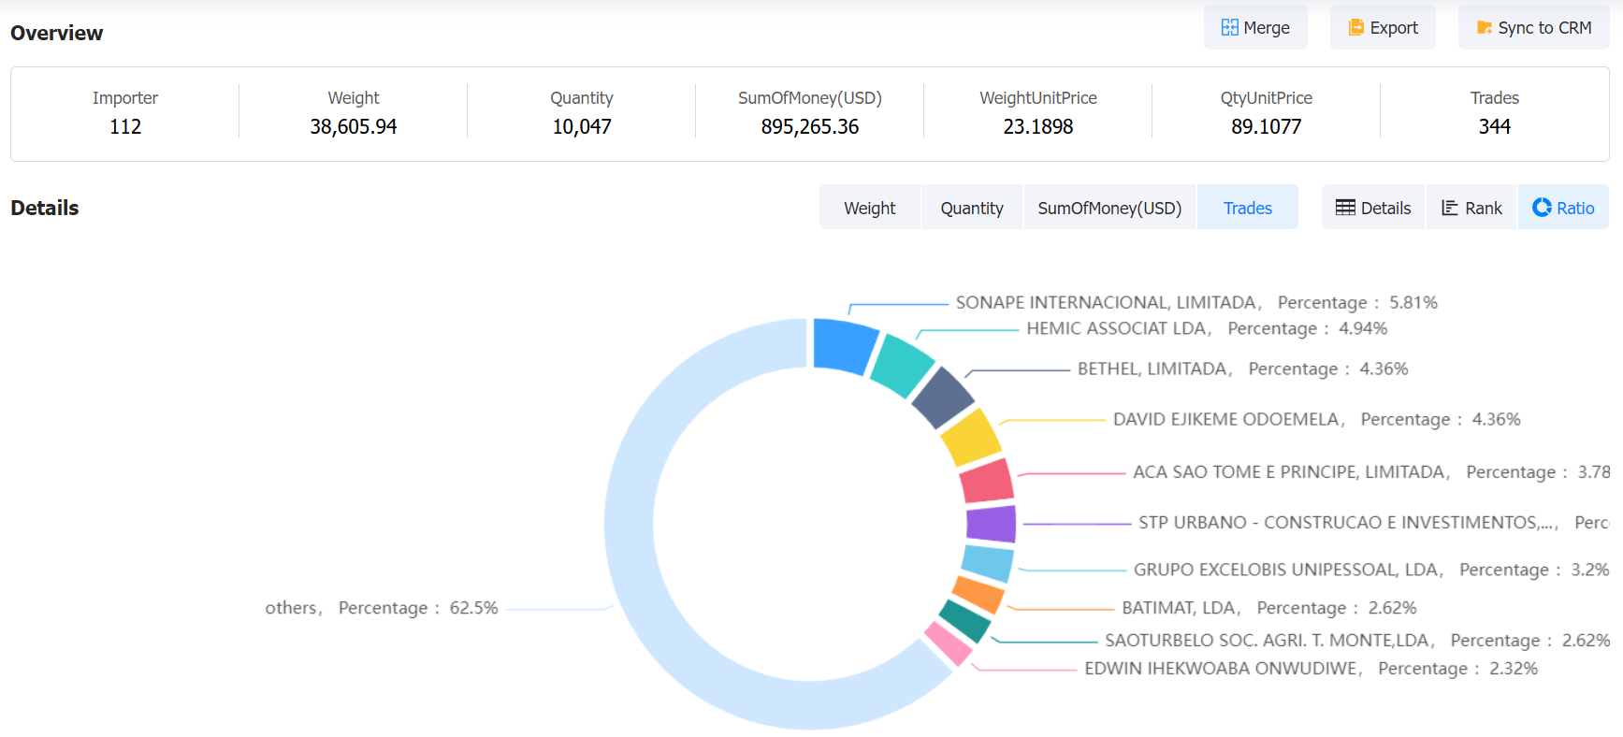Viewport: 1623px width, 737px height.
Task: Click the QtyUnitPrice value 89.1077
Action: (1267, 126)
